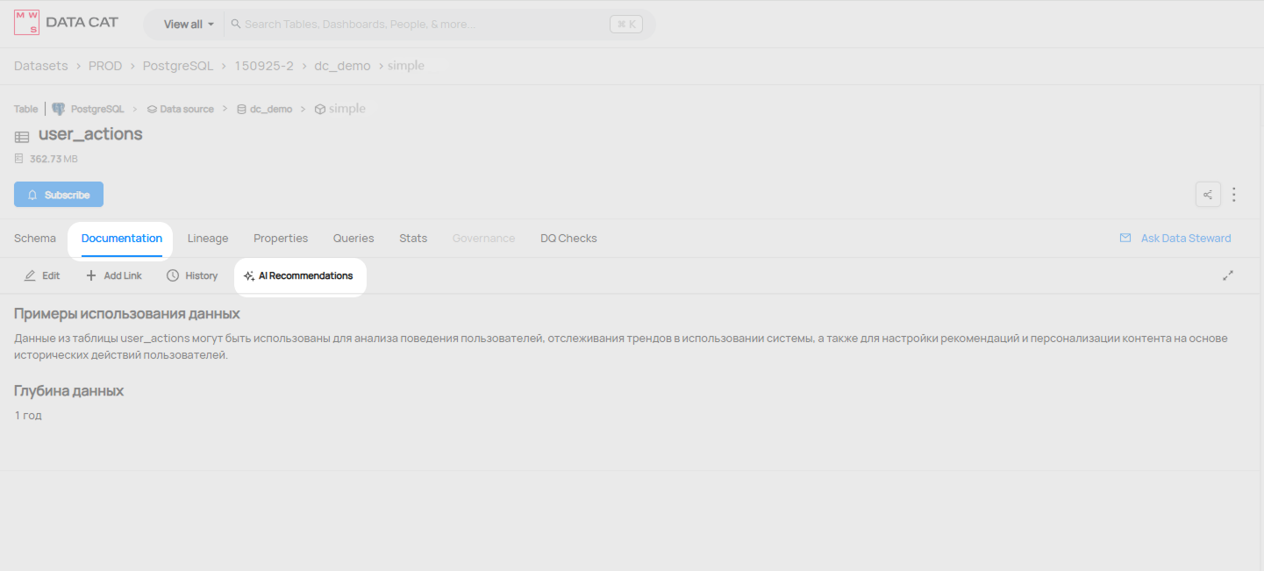Click the search tables input field
This screenshot has width=1264, height=571.
point(421,25)
